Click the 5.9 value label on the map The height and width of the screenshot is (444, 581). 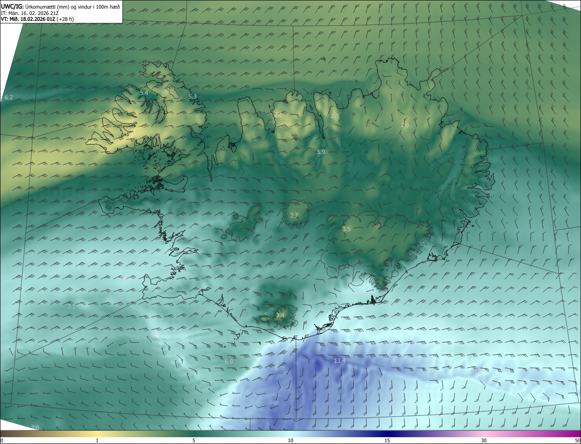click(321, 152)
